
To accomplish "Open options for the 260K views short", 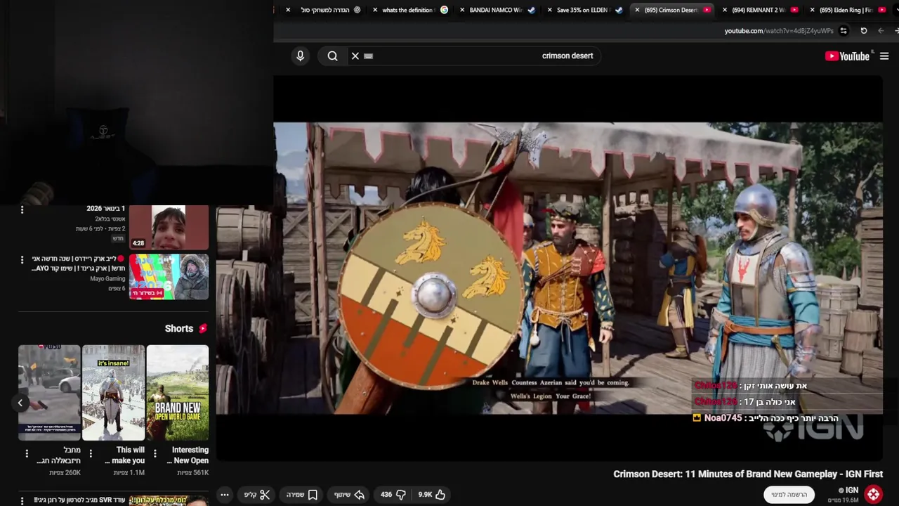I will (x=27, y=453).
